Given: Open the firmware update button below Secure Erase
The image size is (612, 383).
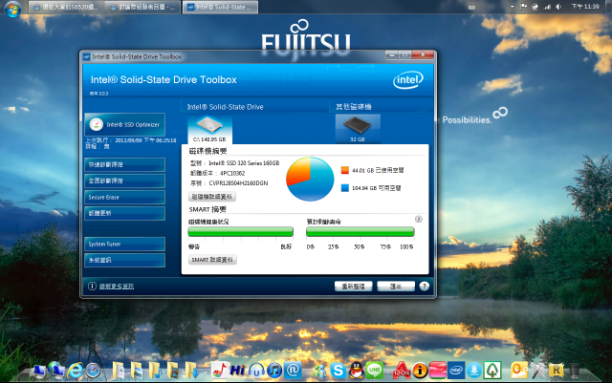Looking at the screenshot, I should pyautogui.click(x=125, y=213).
